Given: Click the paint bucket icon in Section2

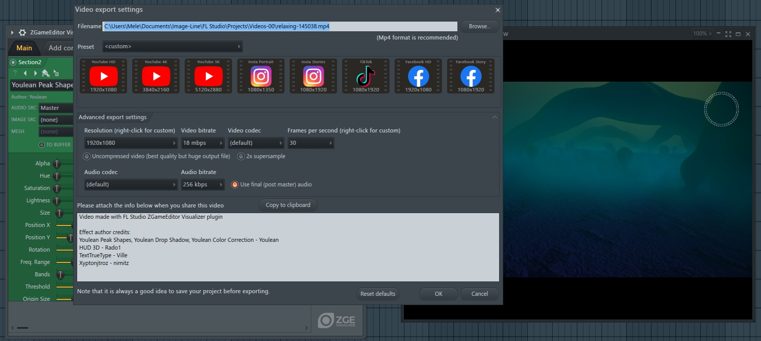Looking at the screenshot, I should coord(45,73).
